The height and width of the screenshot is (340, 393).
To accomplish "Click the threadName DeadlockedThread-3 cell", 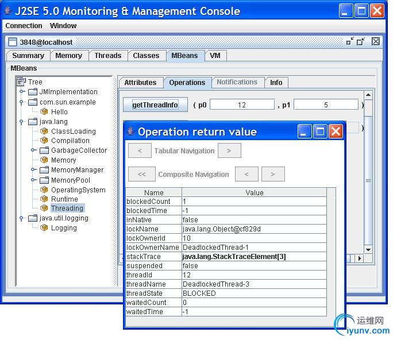I will click(254, 284).
